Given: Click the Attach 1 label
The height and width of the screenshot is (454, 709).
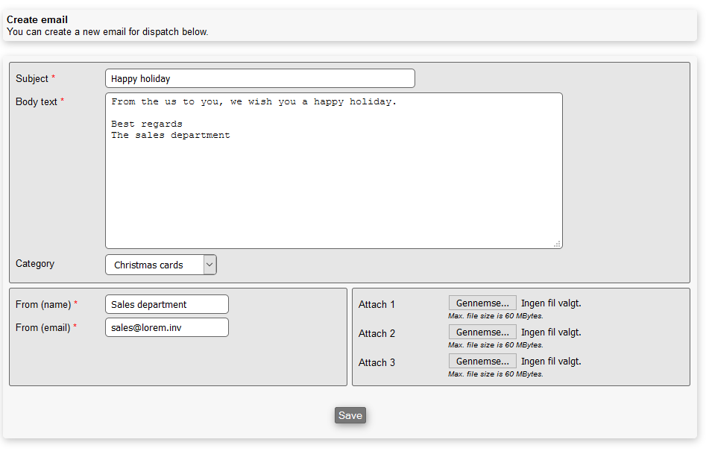Looking at the screenshot, I should click(x=376, y=304).
